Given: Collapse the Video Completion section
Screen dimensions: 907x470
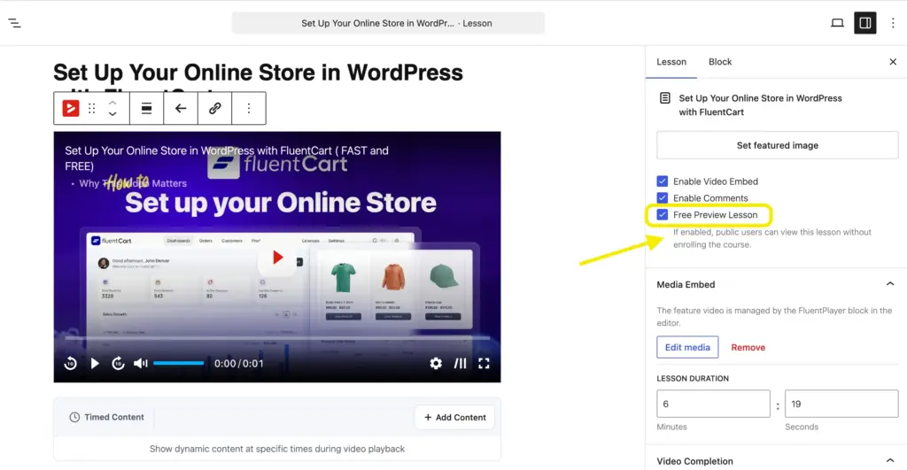Looking at the screenshot, I should pyautogui.click(x=889, y=461).
